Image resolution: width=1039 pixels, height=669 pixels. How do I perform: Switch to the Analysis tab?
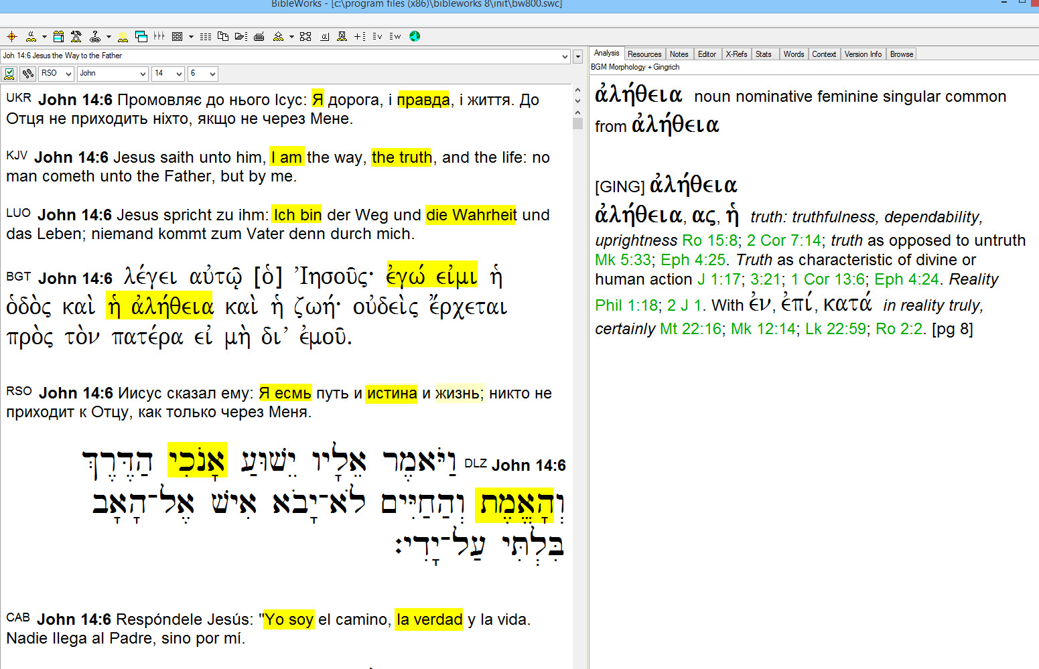click(606, 54)
